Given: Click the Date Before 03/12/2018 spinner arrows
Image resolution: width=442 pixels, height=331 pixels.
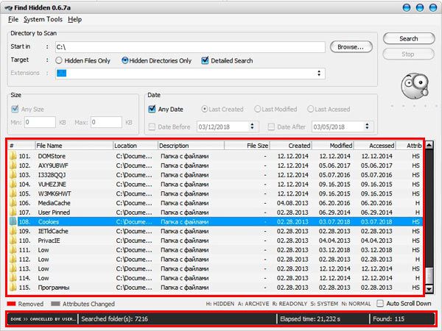Looking at the screenshot, I should coord(252,127).
